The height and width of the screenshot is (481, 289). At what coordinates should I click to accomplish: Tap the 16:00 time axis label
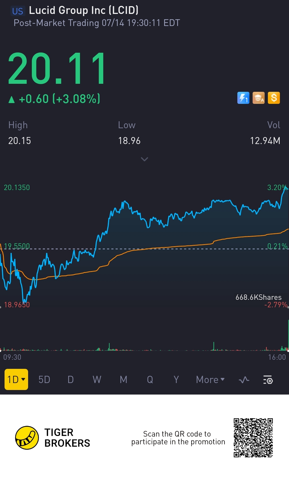(x=277, y=357)
